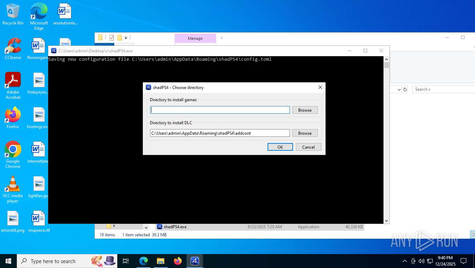Viewport: 475px width, 268px height.
Task: Cancel the Choose directory dialog
Action: coord(308,147)
